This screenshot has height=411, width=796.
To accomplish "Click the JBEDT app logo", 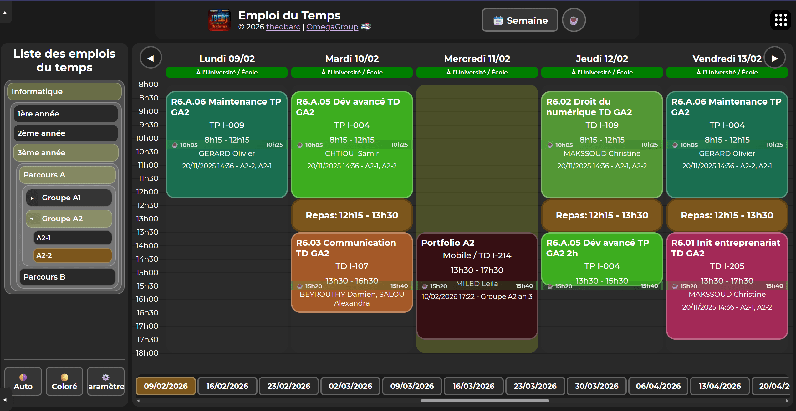I will click(219, 20).
